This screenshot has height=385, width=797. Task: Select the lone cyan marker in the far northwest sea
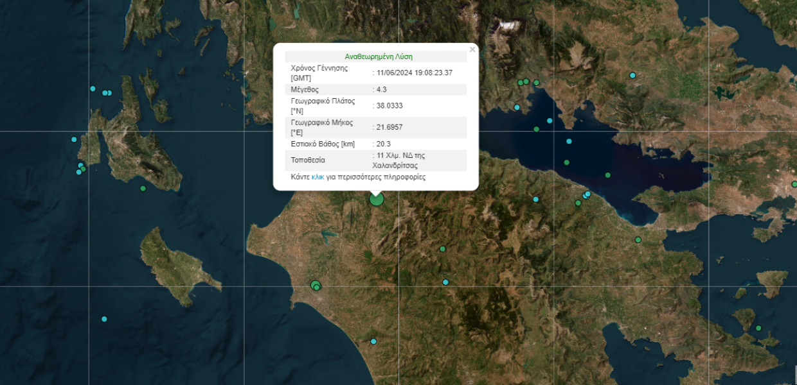(x=93, y=89)
